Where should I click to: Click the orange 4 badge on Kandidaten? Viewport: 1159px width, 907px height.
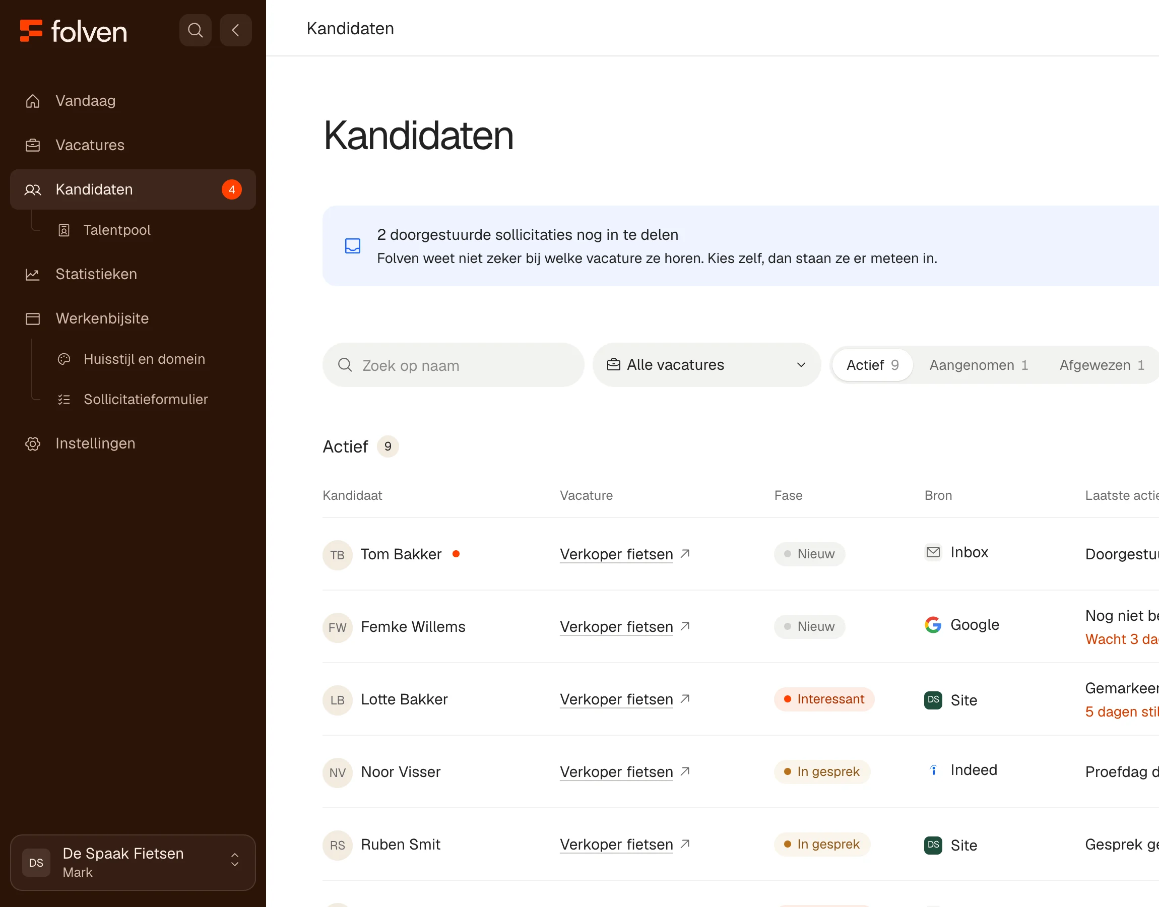[x=231, y=189]
